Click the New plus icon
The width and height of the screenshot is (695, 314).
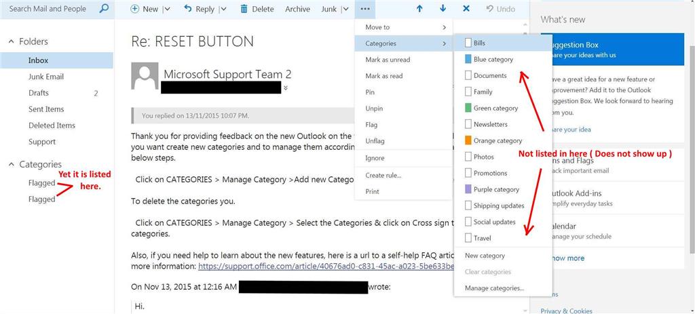135,9
